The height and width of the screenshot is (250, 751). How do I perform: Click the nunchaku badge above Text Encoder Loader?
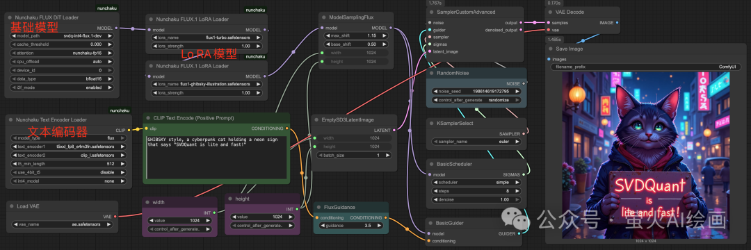point(120,110)
